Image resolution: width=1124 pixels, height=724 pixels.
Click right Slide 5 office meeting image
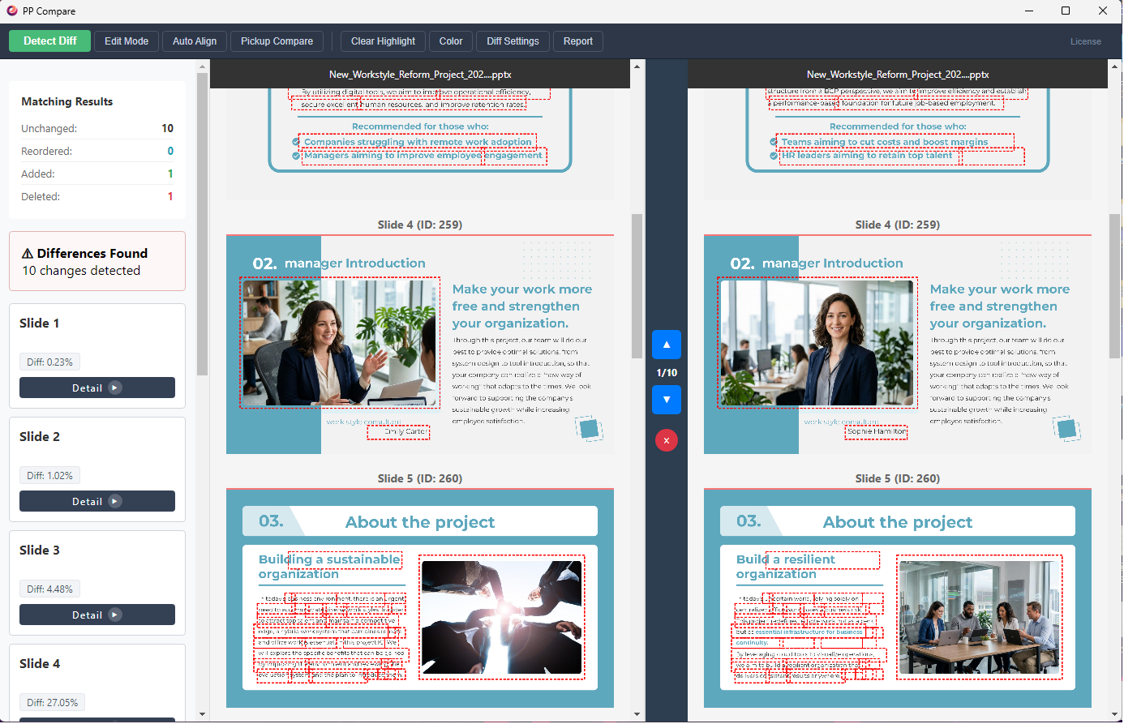tap(979, 617)
